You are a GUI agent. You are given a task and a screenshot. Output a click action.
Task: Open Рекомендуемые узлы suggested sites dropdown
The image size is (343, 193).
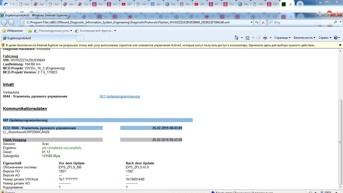(53, 31)
